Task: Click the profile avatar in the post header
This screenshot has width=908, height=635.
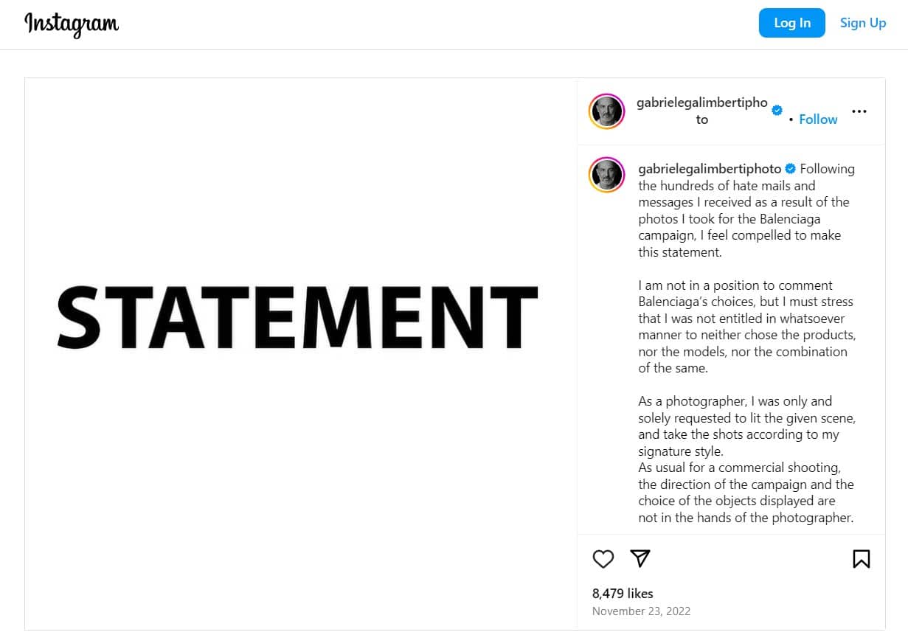Action: 607,111
